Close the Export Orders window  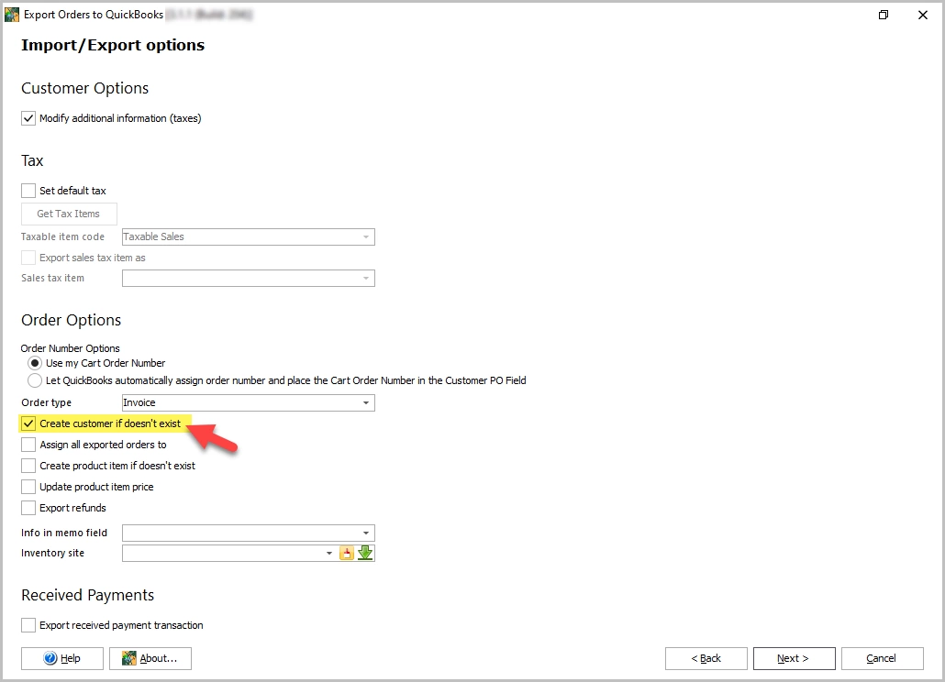(x=923, y=15)
